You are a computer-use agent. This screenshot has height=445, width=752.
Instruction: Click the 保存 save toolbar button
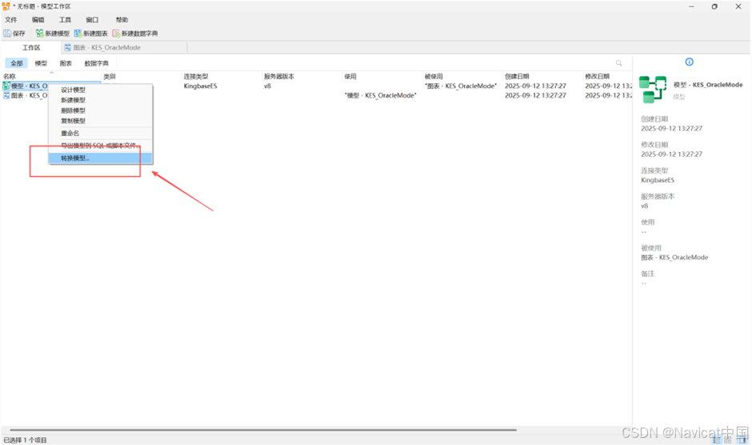click(14, 33)
